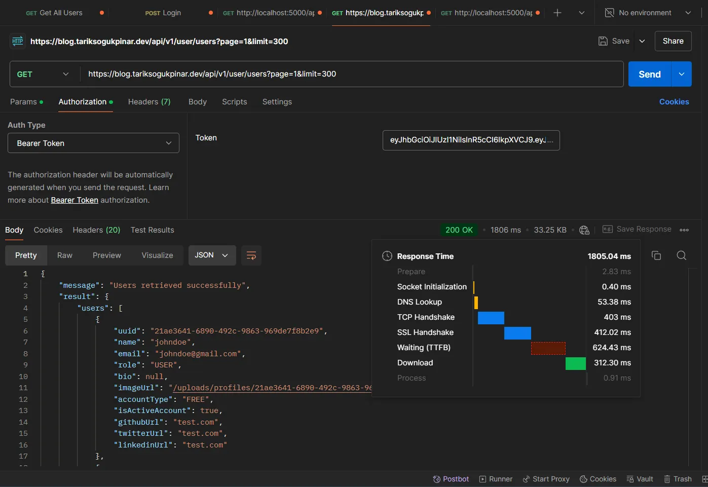Focus the request URL input field

352,74
